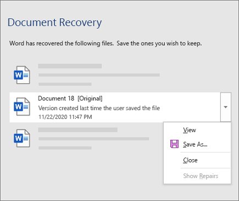The width and height of the screenshot is (239, 201).
Task: Click the Word icon of Document 18 [Original]
Action: [x=22, y=107]
